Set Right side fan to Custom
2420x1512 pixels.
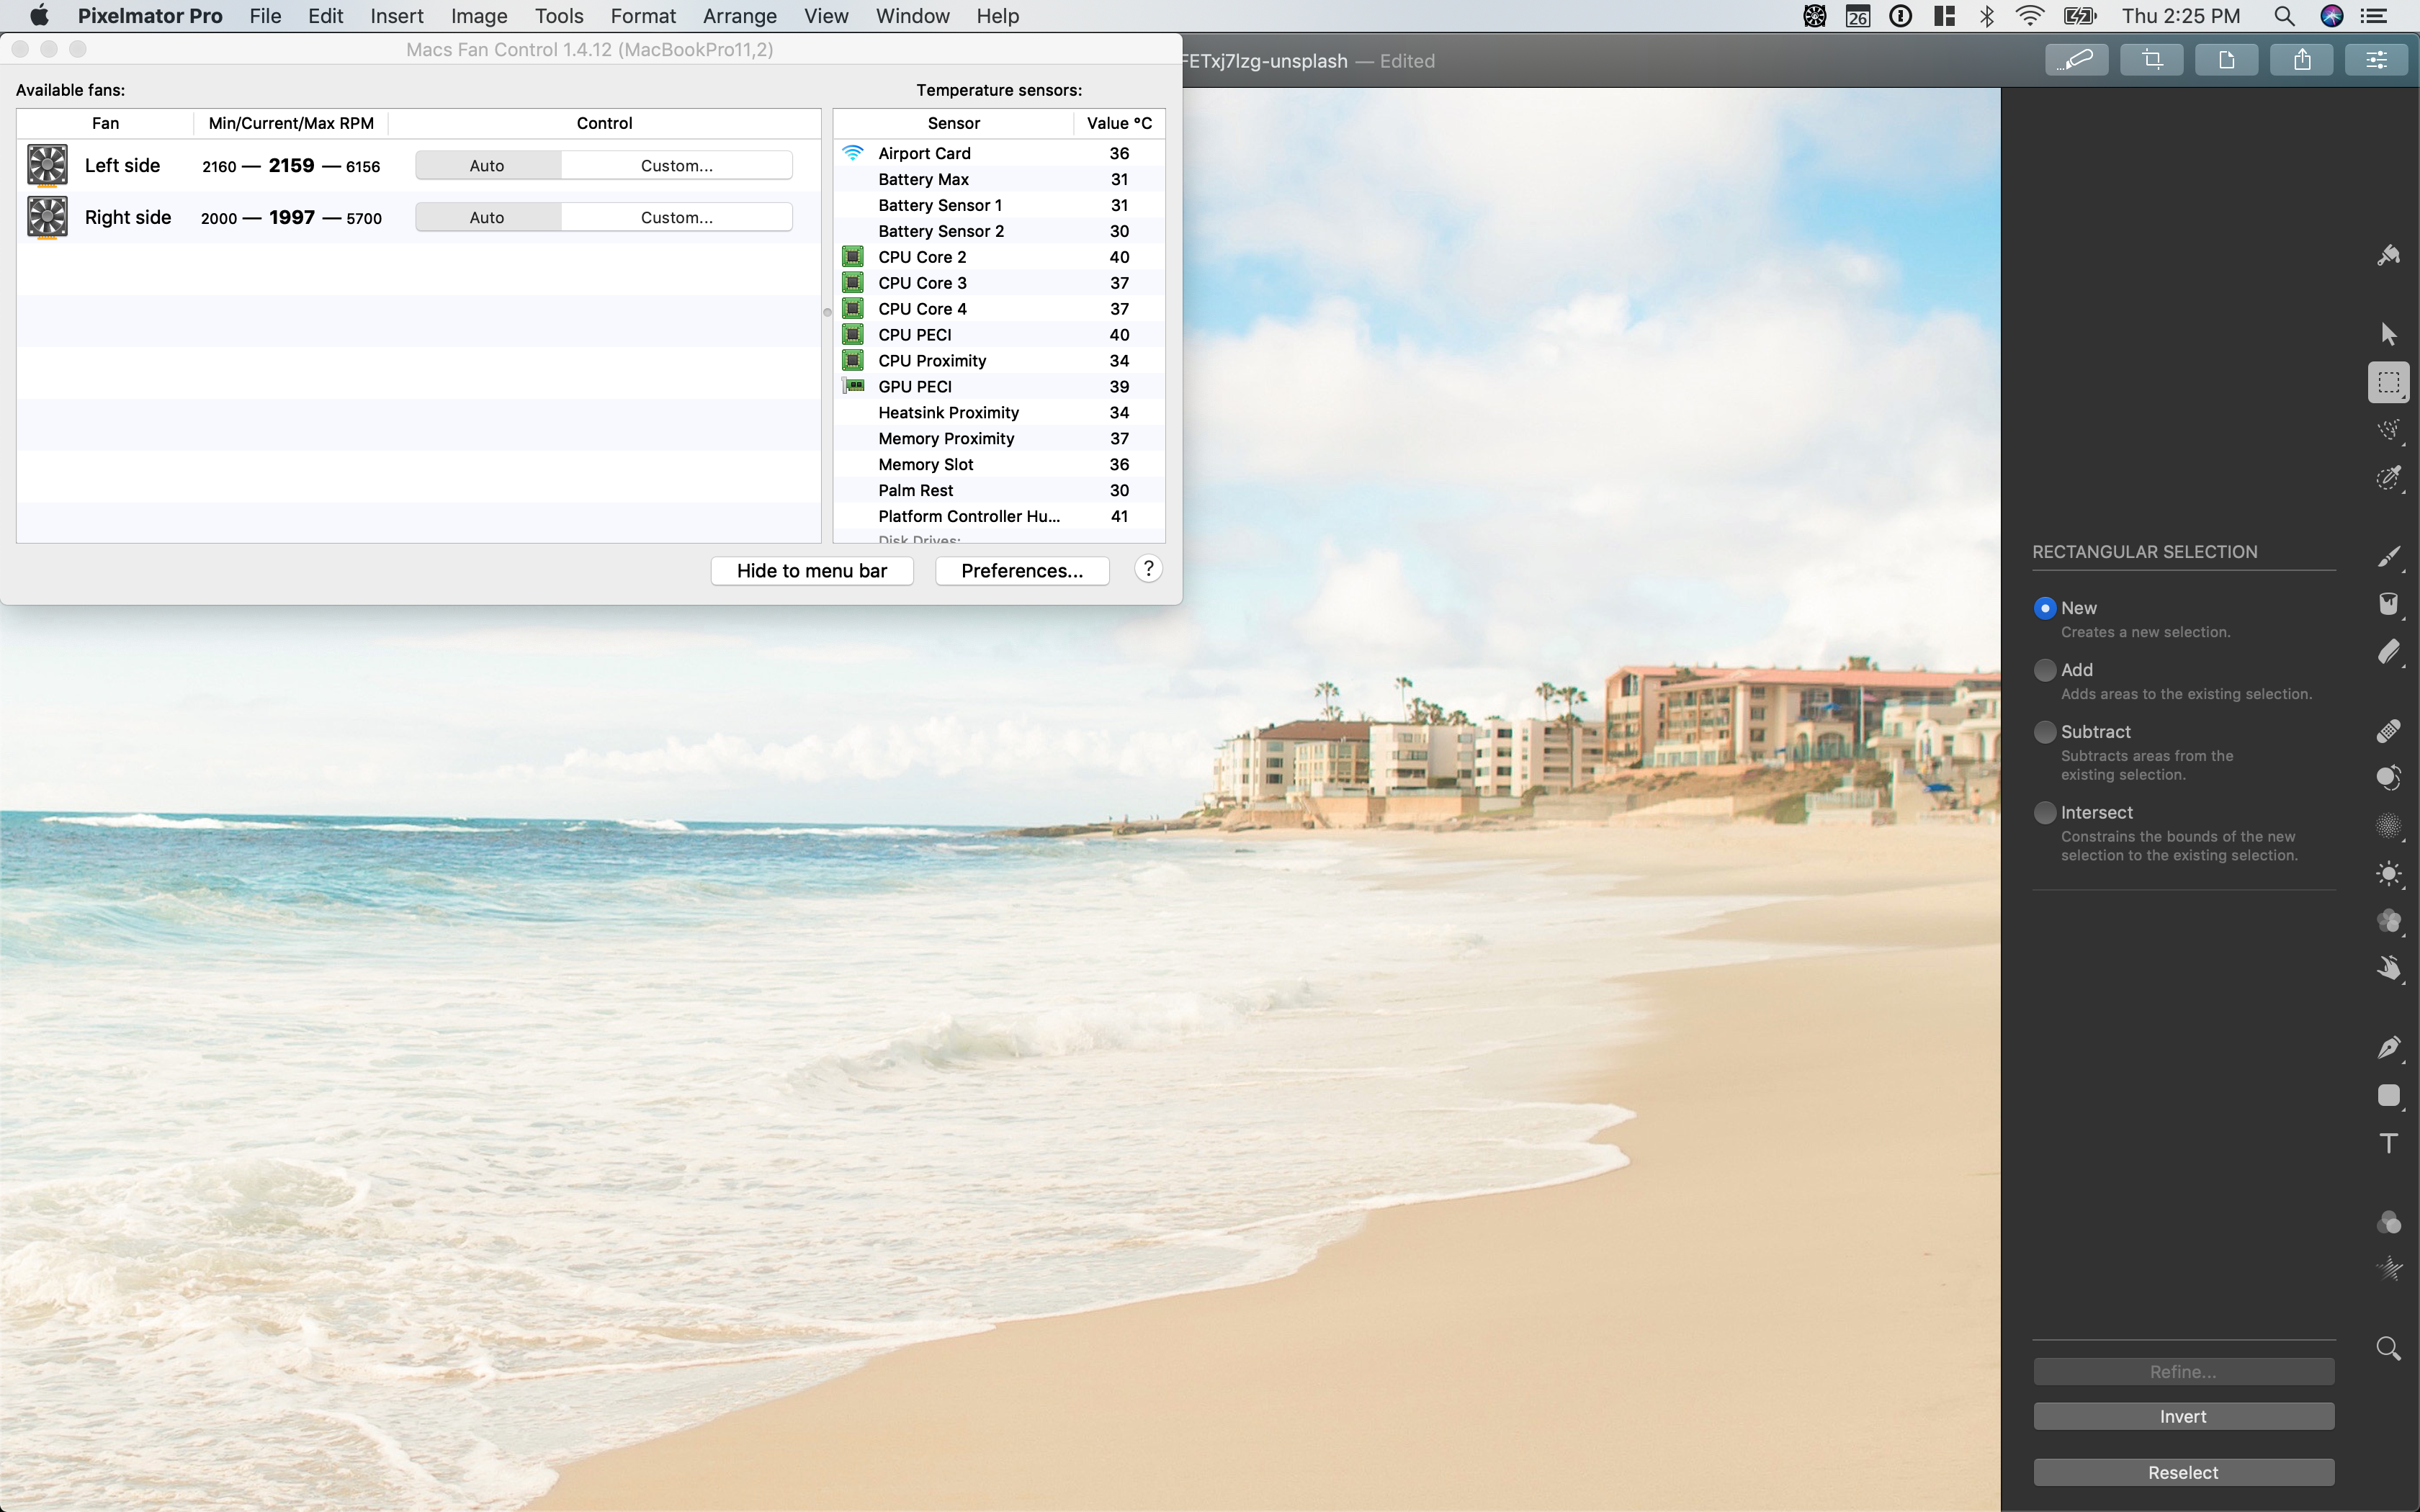coord(677,218)
